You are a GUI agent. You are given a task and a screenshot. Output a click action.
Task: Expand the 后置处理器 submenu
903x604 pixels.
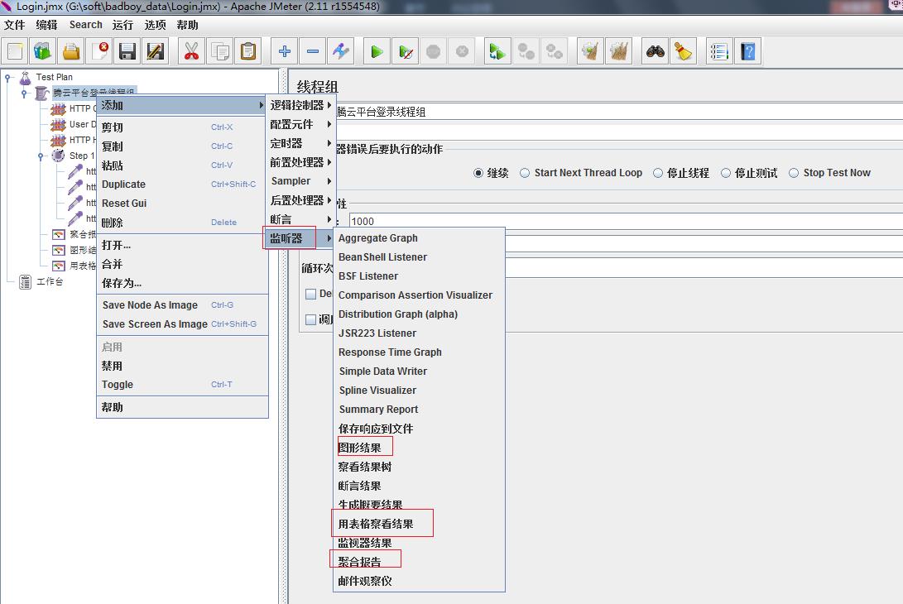pos(300,200)
